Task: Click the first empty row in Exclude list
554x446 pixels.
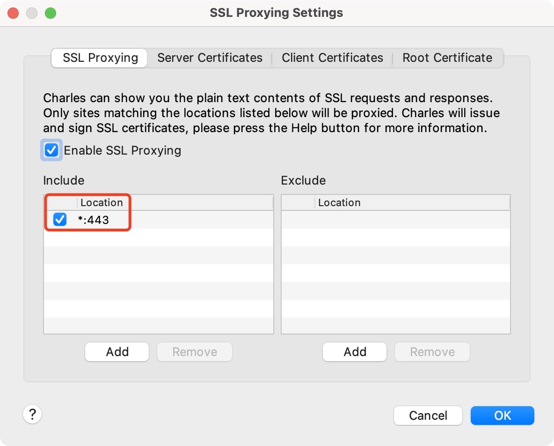Action: [395, 220]
